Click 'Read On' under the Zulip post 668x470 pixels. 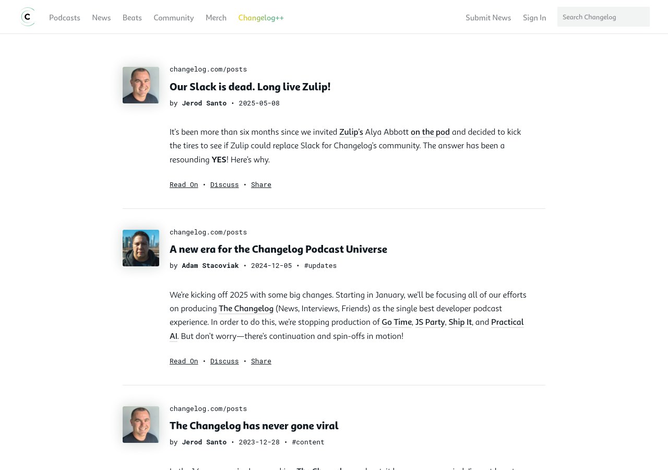[184, 184]
